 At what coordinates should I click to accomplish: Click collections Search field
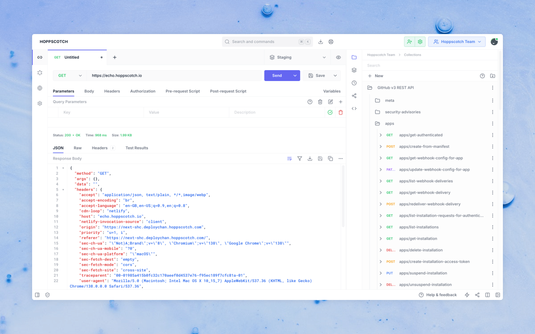coord(430,65)
